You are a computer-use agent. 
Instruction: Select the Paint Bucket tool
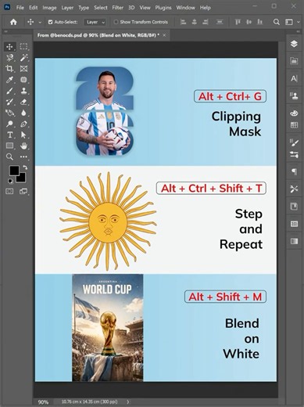(9, 113)
